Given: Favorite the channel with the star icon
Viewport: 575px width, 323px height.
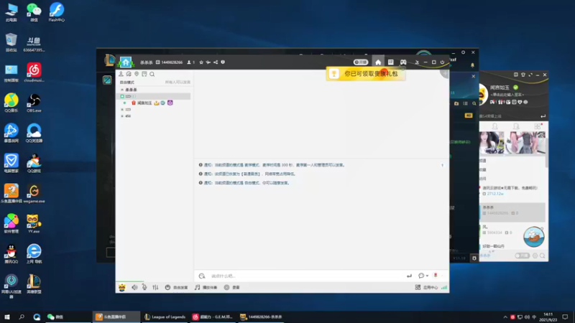Looking at the screenshot, I should click(201, 62).
